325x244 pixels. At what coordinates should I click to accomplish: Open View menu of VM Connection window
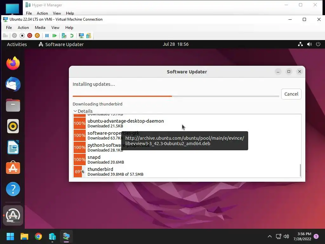[x=55, y=28]
